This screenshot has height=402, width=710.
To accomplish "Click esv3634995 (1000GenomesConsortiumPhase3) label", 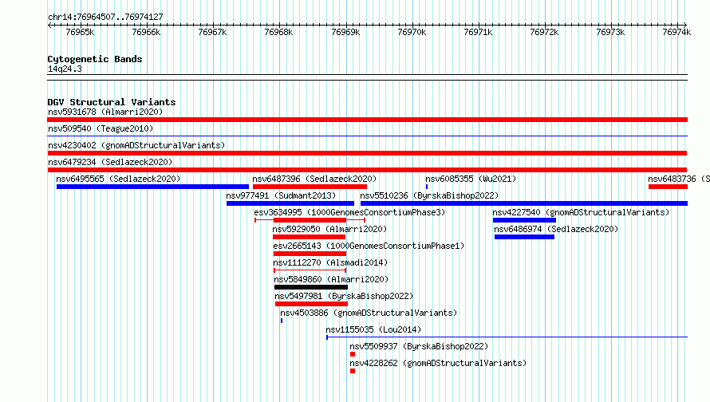I will (x=349, y=212).
